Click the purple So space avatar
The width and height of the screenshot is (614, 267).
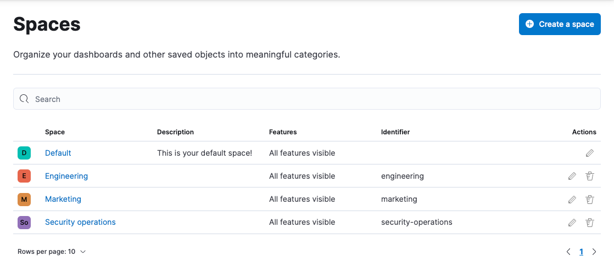click(x=24, y=222)
